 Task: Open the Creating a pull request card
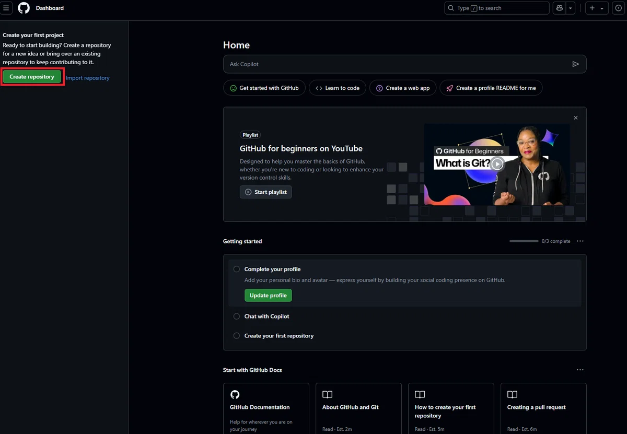[x=543, y=408]
